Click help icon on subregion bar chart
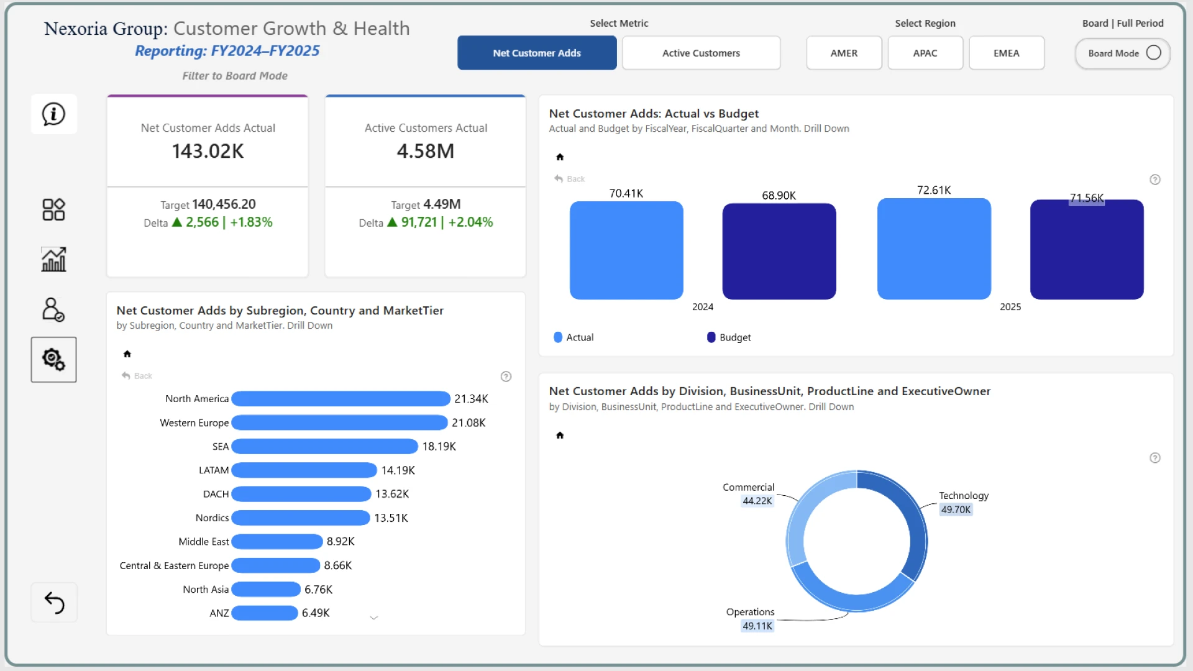This screenshot has width=1193, height=671. click(506, 377)
